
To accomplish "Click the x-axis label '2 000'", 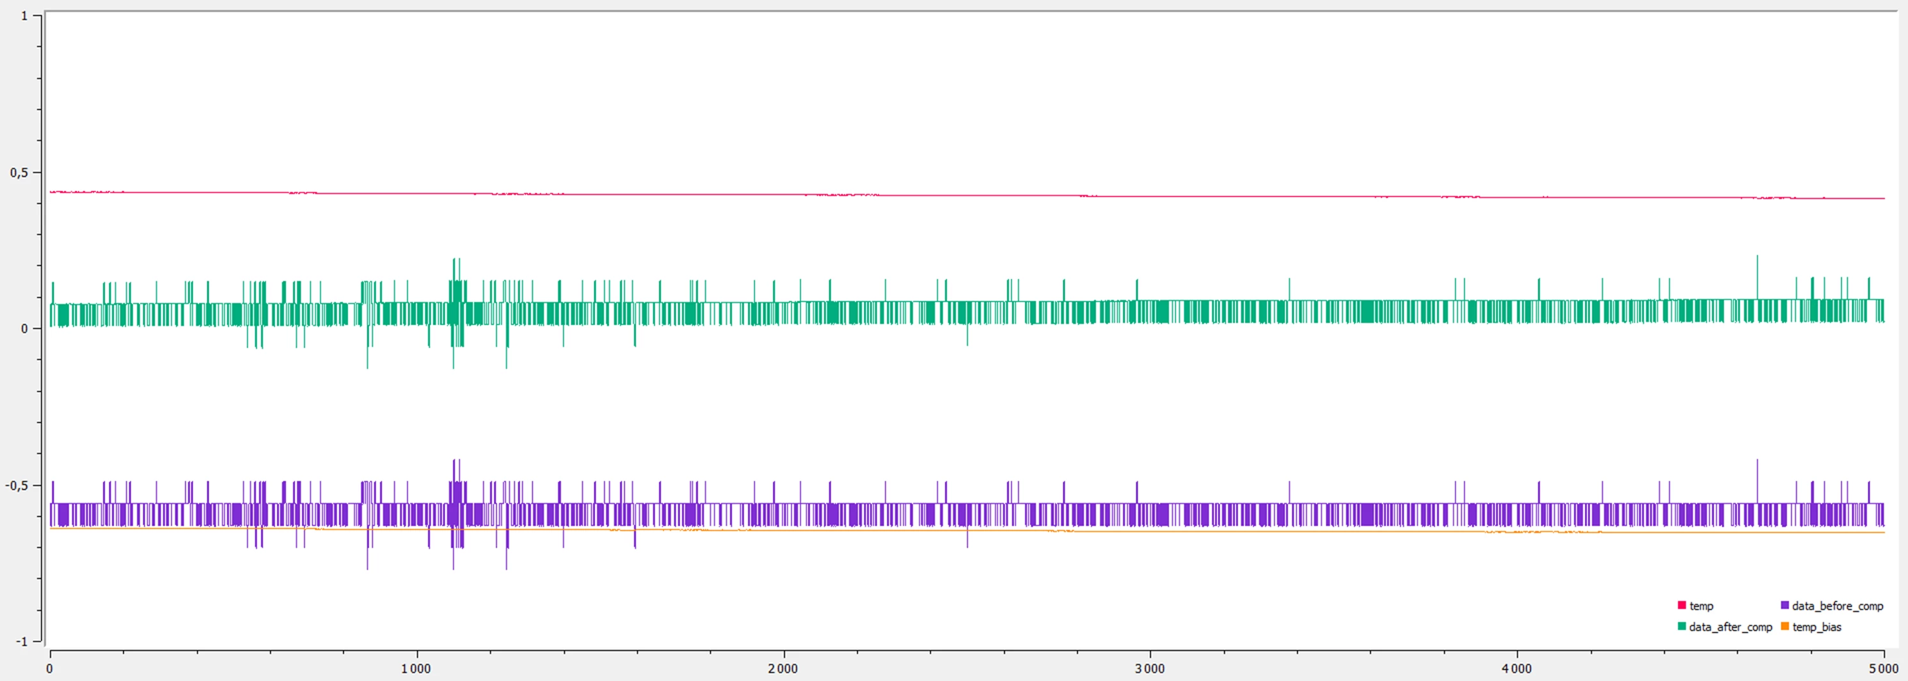I will [783, 668].
